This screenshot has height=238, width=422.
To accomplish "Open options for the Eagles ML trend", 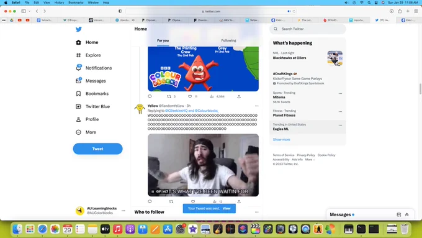I will (x=340, y=126).
